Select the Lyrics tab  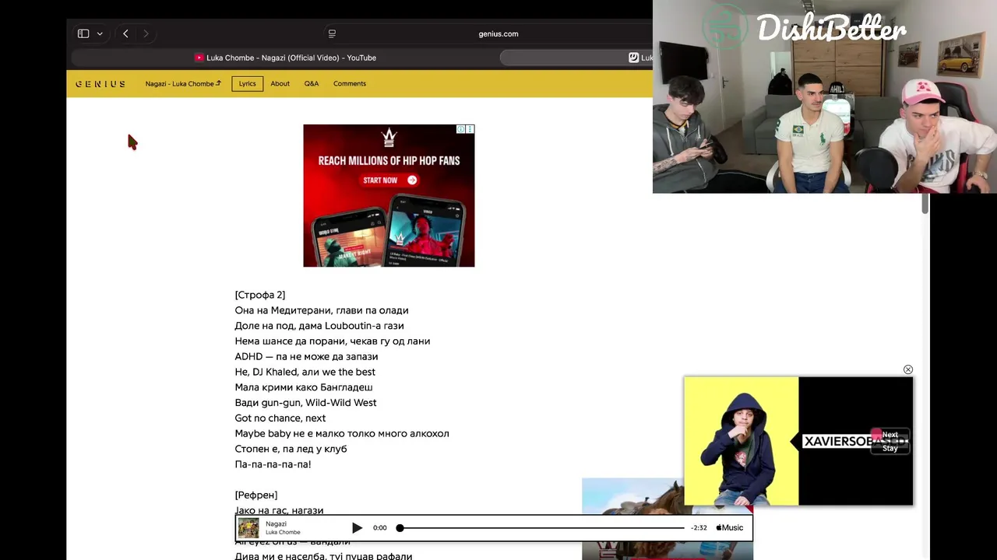click(248, 84)
